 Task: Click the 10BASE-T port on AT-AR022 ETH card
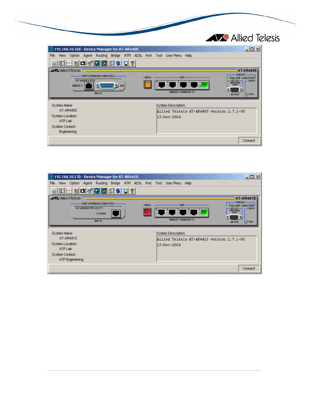pos(89,86)
